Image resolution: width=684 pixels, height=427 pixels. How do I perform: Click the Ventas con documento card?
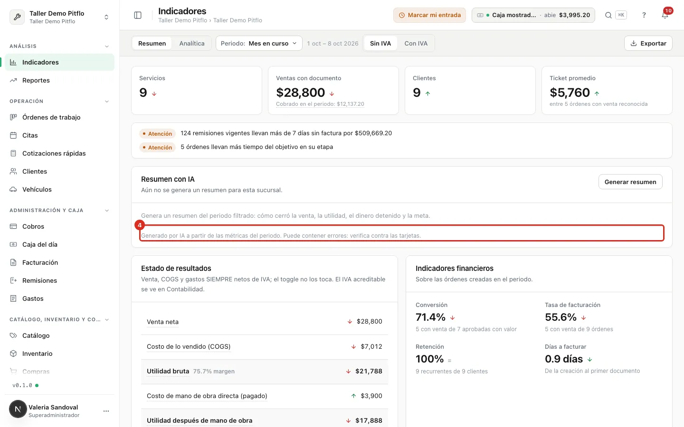[333, 90]
